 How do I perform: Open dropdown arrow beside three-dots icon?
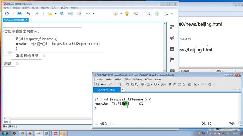[x=94, y=14]
